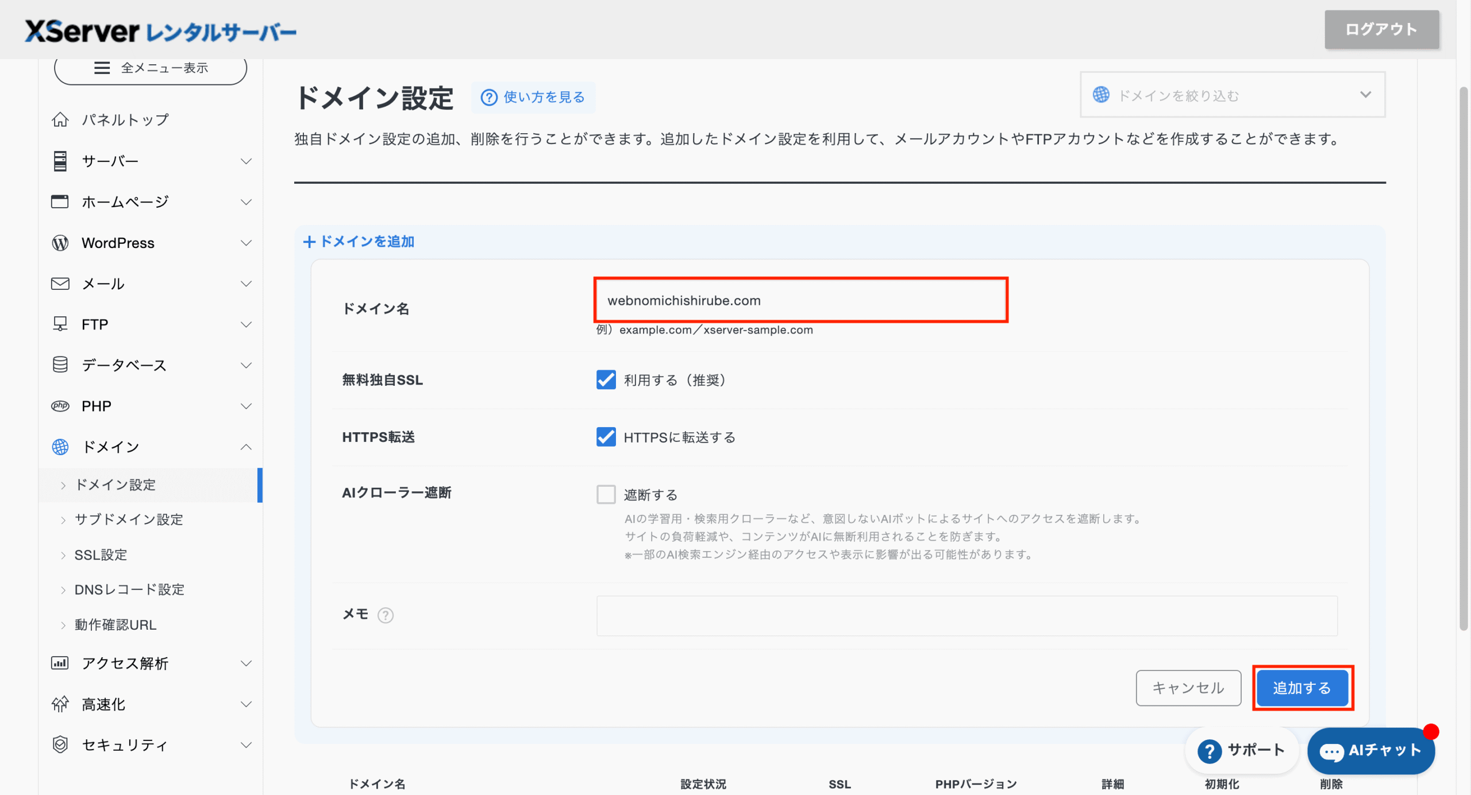1471x795 pixels.
Task: Click the question mark icon next to メモ
Action: click(x=386, y=615)
